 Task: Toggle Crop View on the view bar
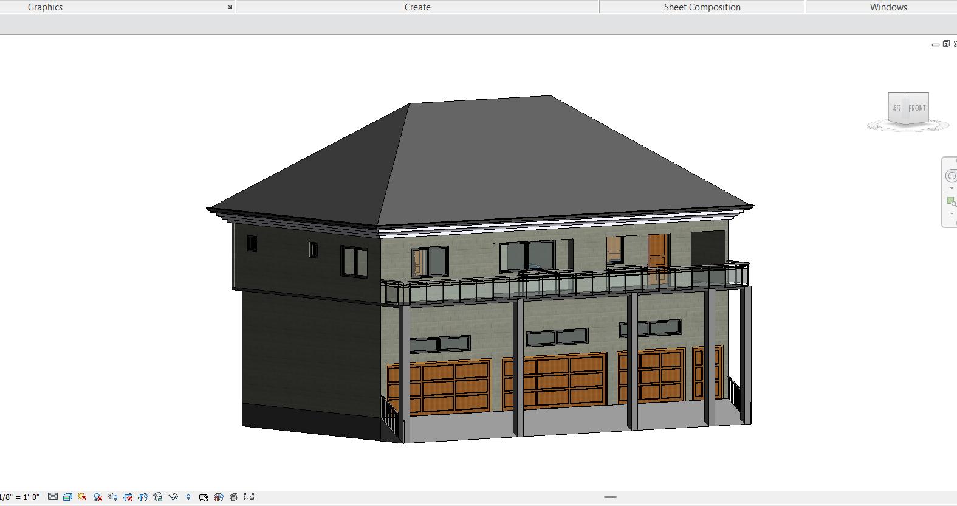click(x=128, y=497)
